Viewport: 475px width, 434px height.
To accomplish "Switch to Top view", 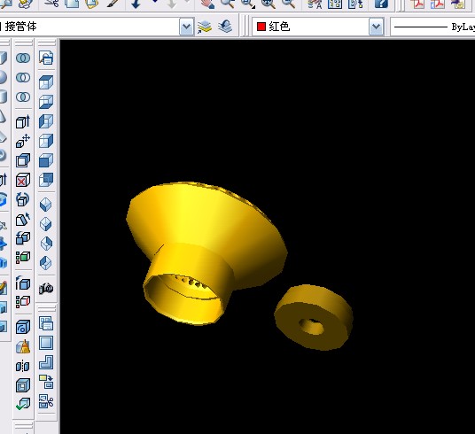I will [46, 82].
